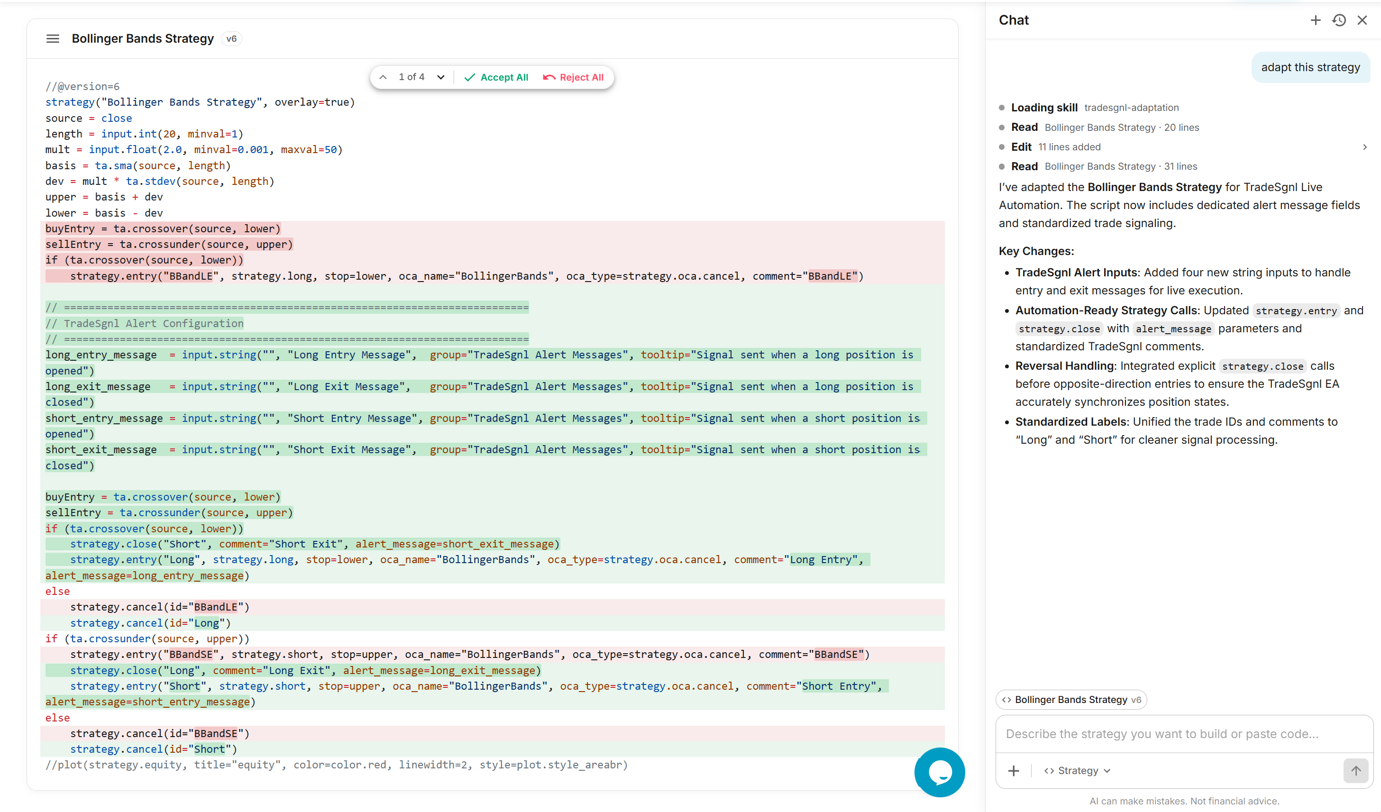The height and width of the screenshot is (812, 1381).
Task: Click the '//@version=6' code line
Action: click(82, 87)
